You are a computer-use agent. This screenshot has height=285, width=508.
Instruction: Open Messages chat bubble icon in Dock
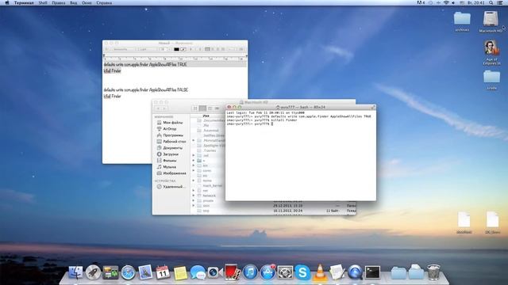pyautogui.click(x=198, y=272)
